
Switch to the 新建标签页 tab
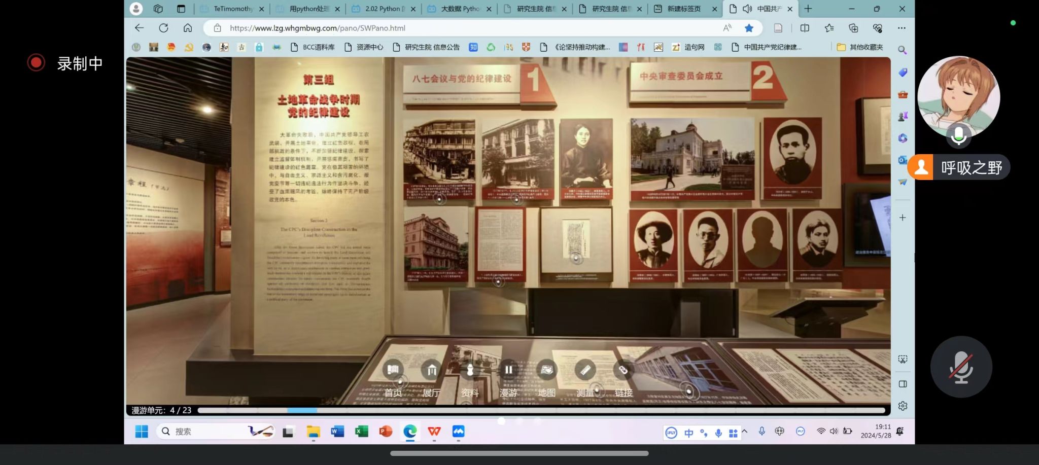(x=683, y=9)
